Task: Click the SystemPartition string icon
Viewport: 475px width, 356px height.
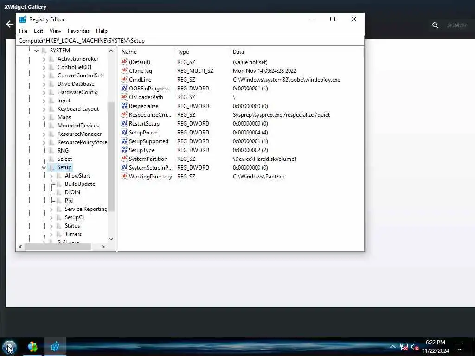Action: point(124,159)
